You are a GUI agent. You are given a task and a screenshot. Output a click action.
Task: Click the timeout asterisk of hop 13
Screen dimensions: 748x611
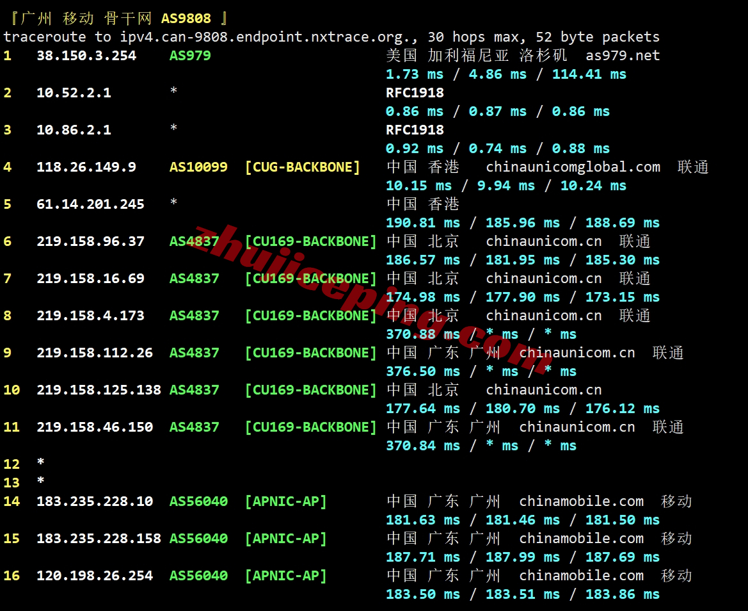(40, 481)
